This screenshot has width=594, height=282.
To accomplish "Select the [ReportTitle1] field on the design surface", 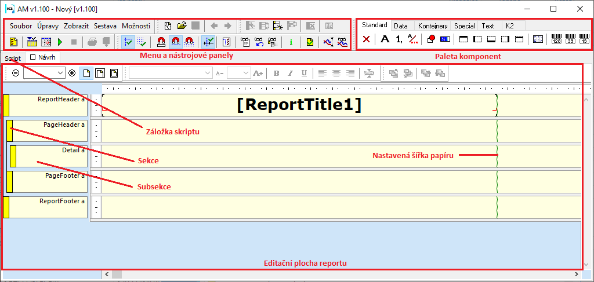I will (299, 105).
